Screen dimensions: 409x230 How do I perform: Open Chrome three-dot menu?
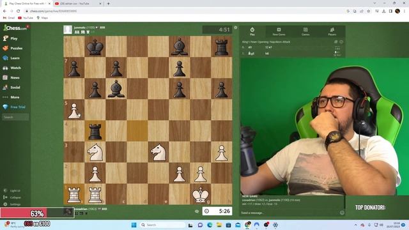tap(405, 11)
